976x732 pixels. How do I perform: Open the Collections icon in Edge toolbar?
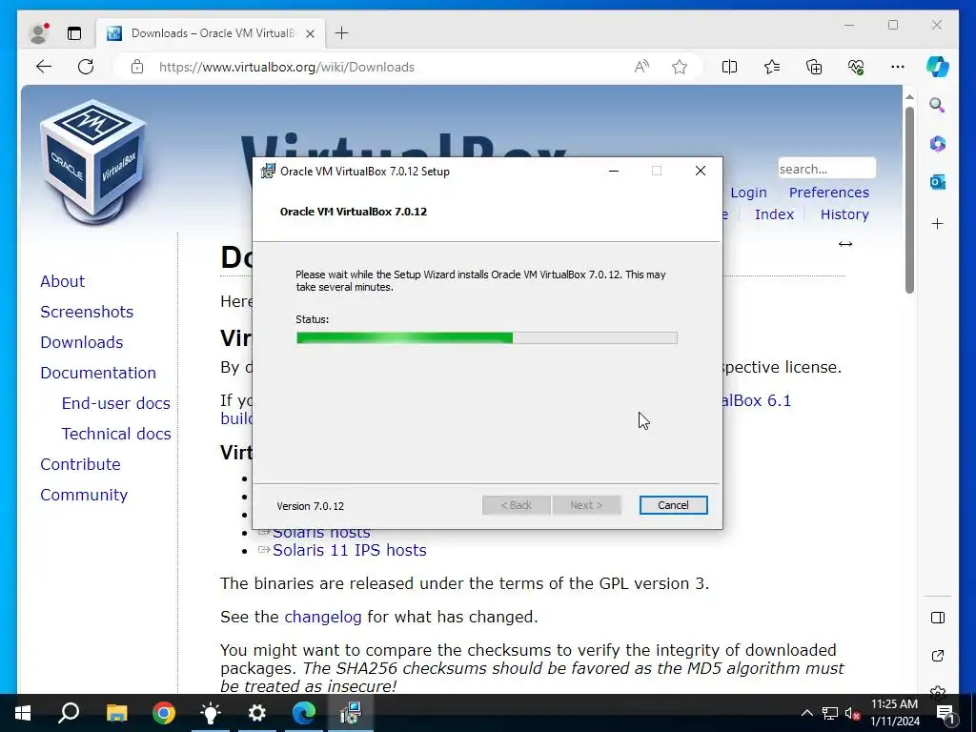814,67
